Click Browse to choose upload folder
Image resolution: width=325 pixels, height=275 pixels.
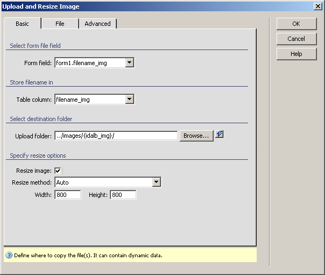click(x=196, y=136)
